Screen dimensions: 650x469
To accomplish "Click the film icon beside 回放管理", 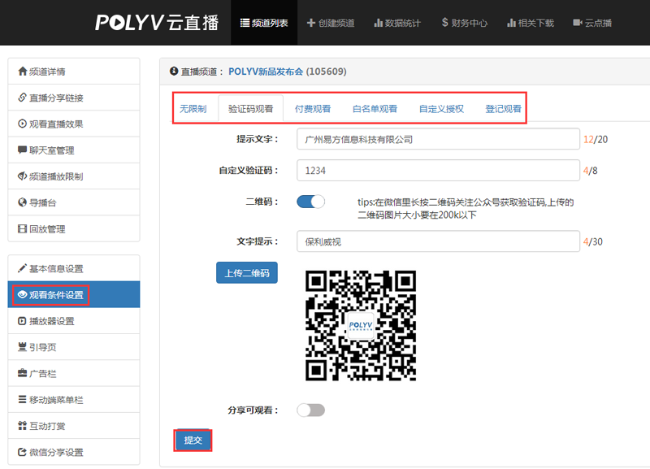I will pos(22,228).
